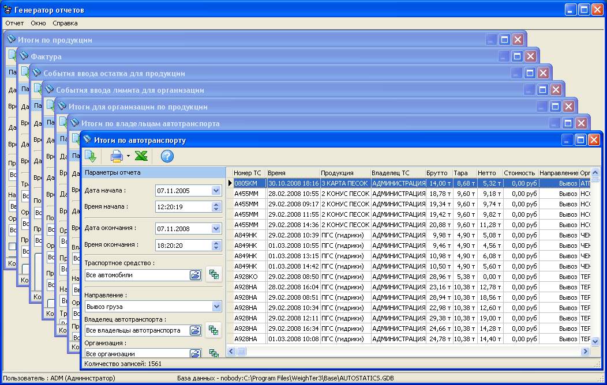Open the Отчет menu
The image size is (607, 385).
tap(14, 23)
